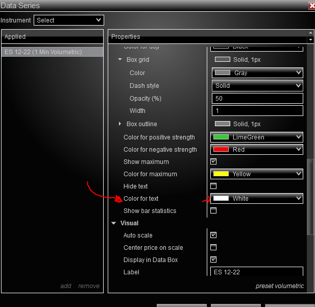Viewport: 315px width, 307px height.
Task: Click the Red color swatch
Action: tap(221, 149)
